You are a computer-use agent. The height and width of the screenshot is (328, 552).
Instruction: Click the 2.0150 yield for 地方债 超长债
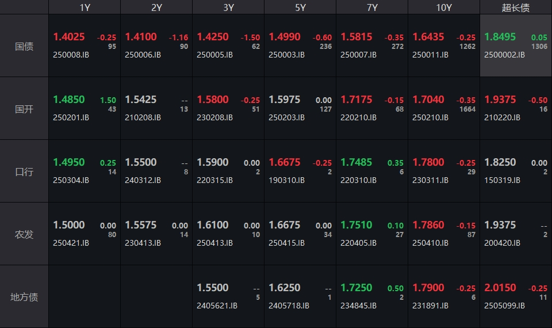[x=500, y=288]
